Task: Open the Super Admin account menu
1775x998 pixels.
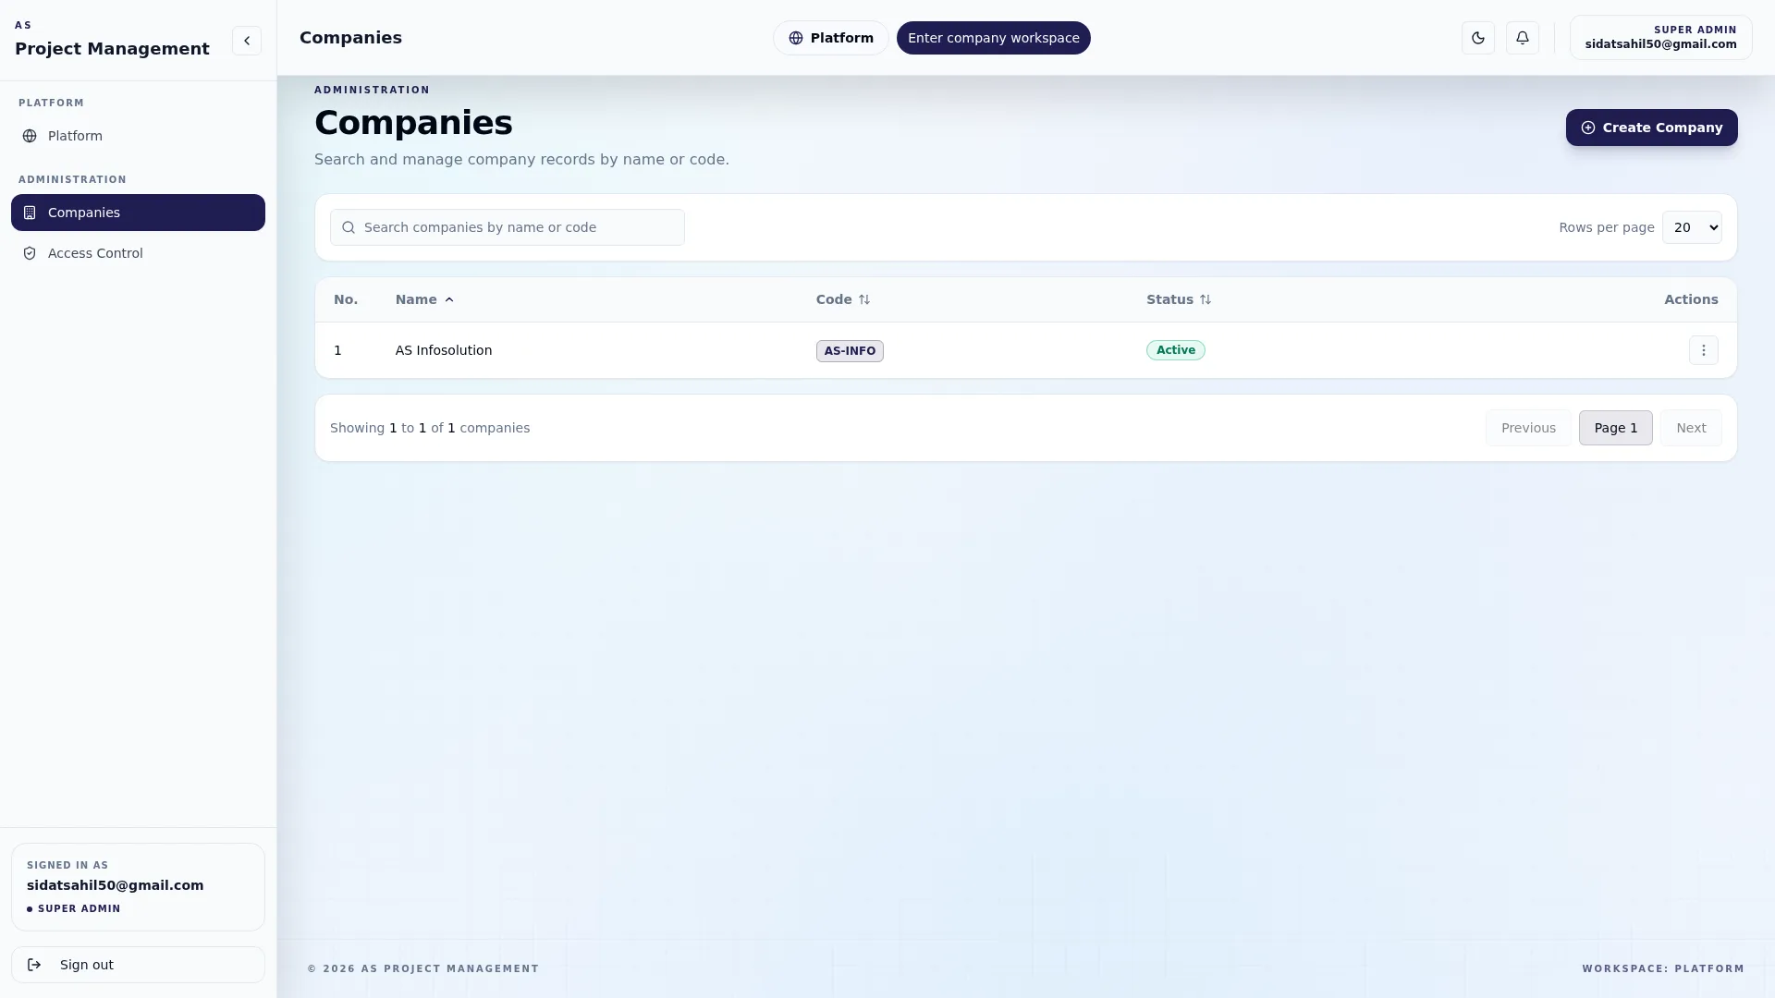Action: pyautogui.click(x=1660, y=38)
